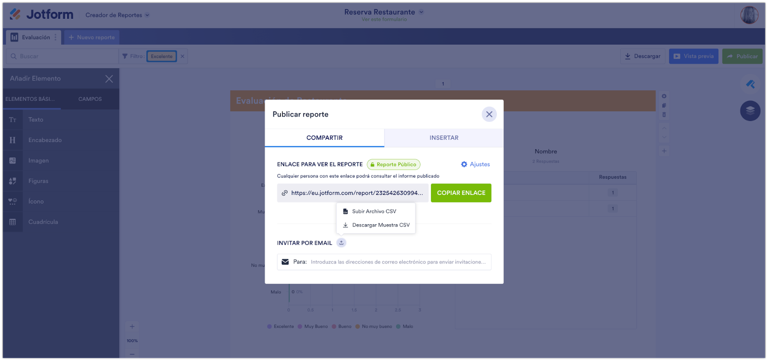Create a report with Nuevo reporte
The height and width of the screenshot is (361, 768).
(92, 37)
